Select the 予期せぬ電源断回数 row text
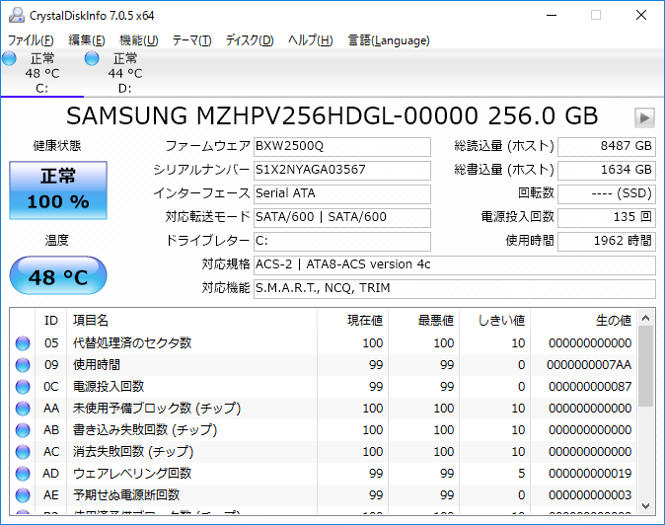The width and height of the screenshot is (665, 525). pos(126,494)
